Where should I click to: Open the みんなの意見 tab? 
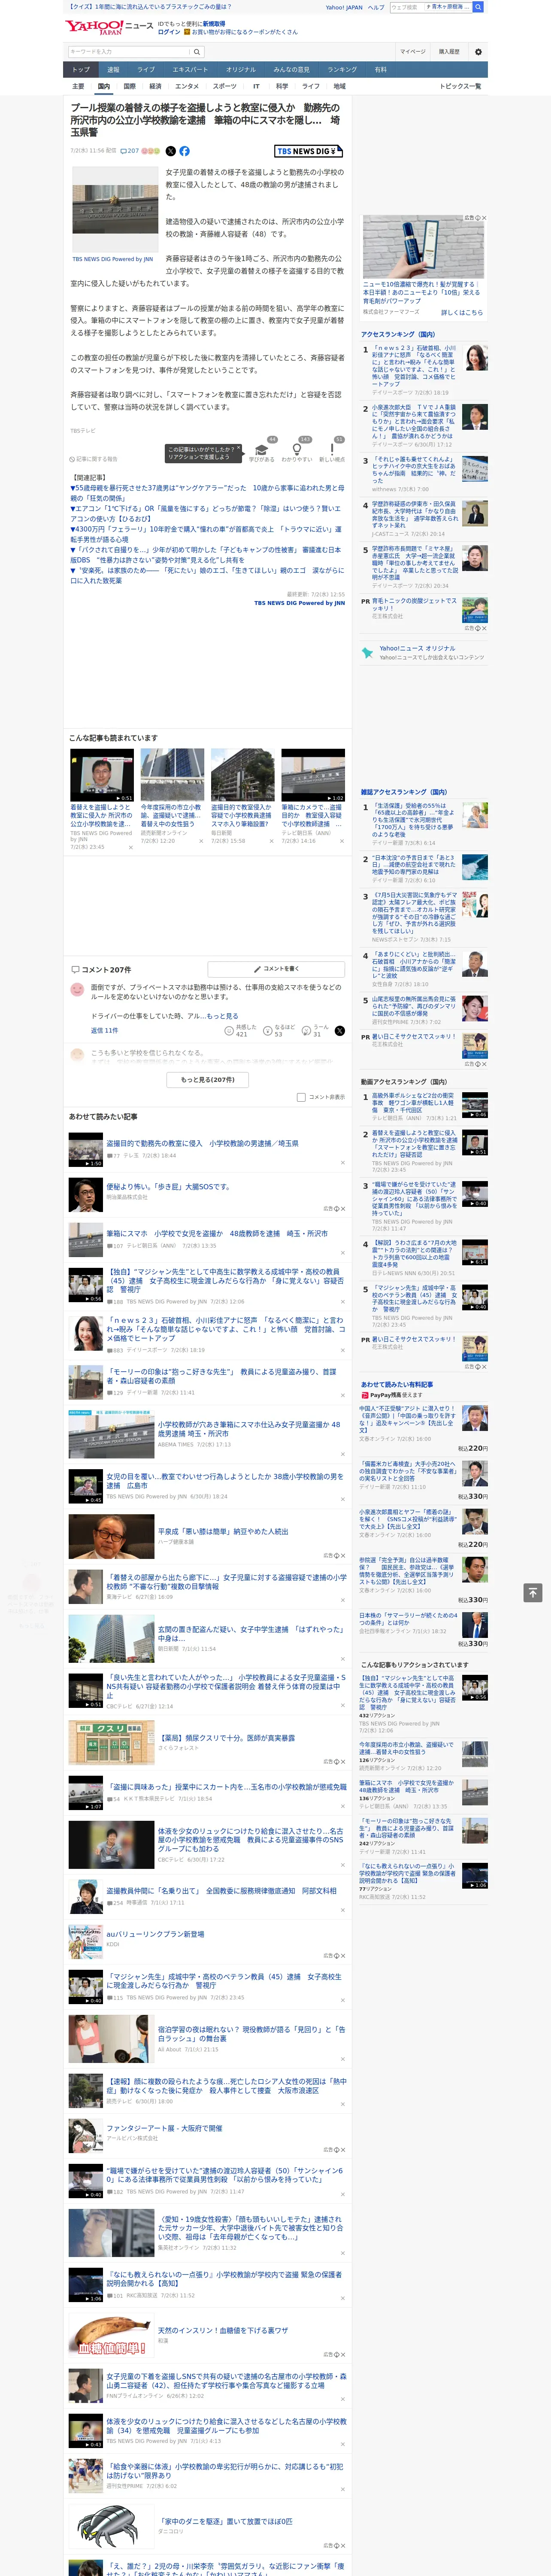click(x=292, y=70)
